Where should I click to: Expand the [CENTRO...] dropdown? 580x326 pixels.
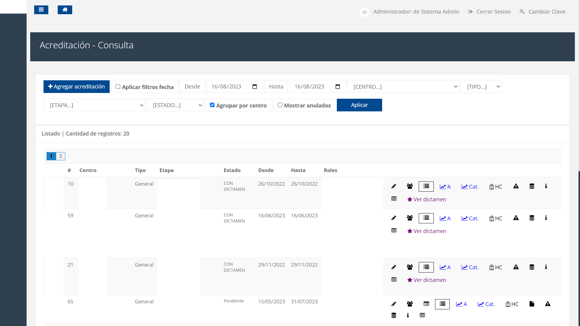[x=403, y=87]
